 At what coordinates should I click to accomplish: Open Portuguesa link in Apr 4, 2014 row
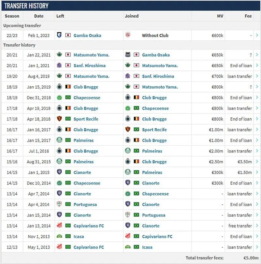(x=85, y=204)
